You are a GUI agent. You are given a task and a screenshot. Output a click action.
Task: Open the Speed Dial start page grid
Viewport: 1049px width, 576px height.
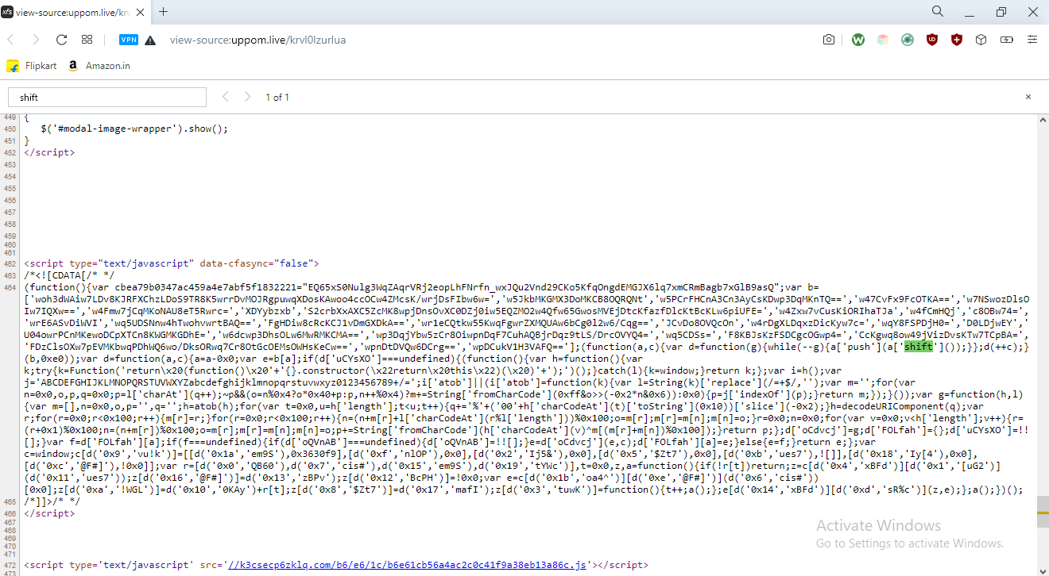87,40
